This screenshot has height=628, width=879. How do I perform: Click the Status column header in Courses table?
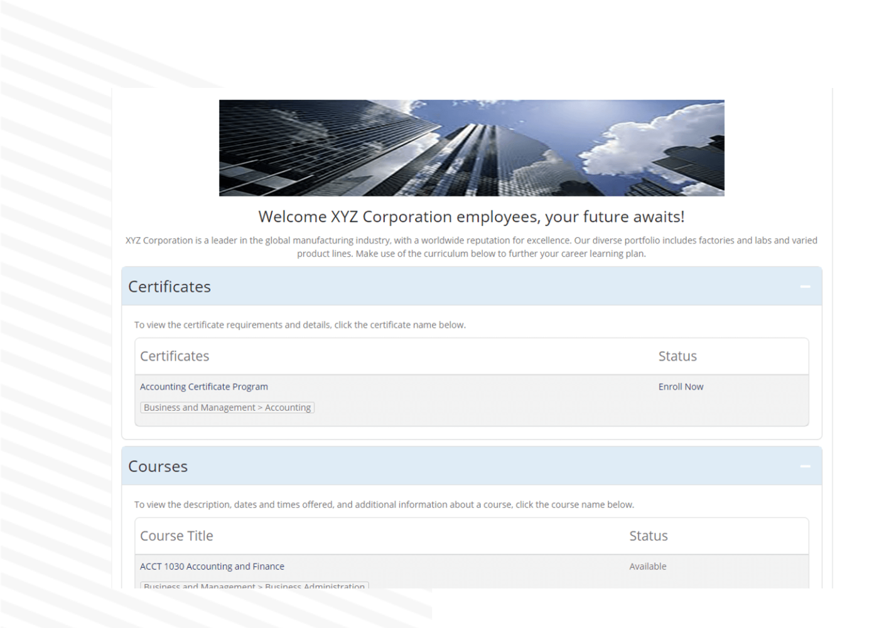648,536
